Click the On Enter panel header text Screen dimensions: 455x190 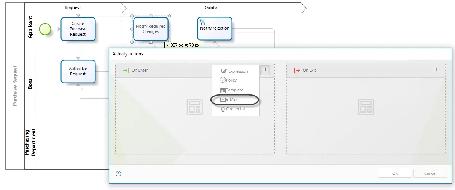tap(140, 70)
